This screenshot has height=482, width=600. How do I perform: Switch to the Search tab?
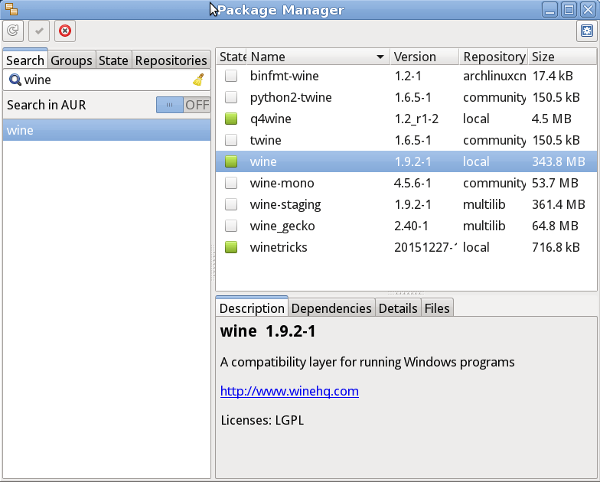(x=25, y=60)
